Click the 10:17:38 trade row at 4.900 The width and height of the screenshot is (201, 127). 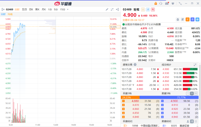[140, 89]
